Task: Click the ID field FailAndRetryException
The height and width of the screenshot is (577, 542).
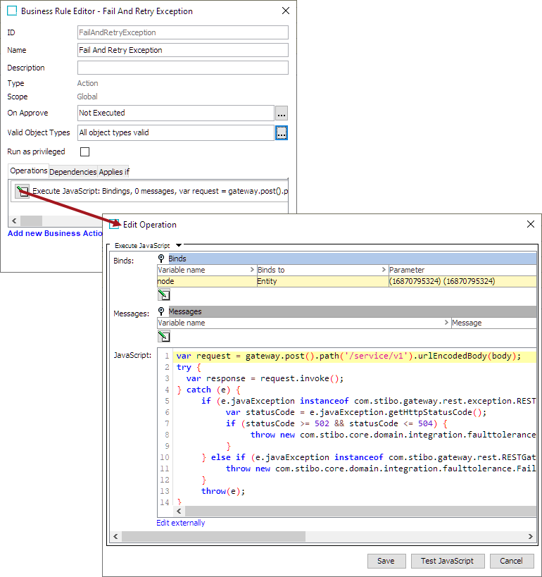Action: pos(183,32)
